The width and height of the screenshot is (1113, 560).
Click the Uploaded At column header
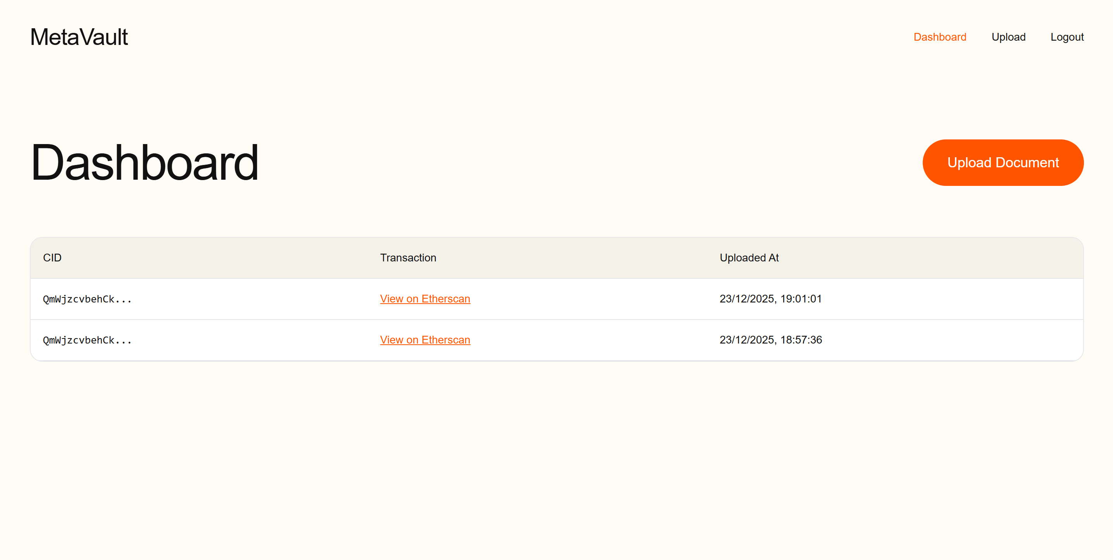pyautogui.click(x=749, y=258)
